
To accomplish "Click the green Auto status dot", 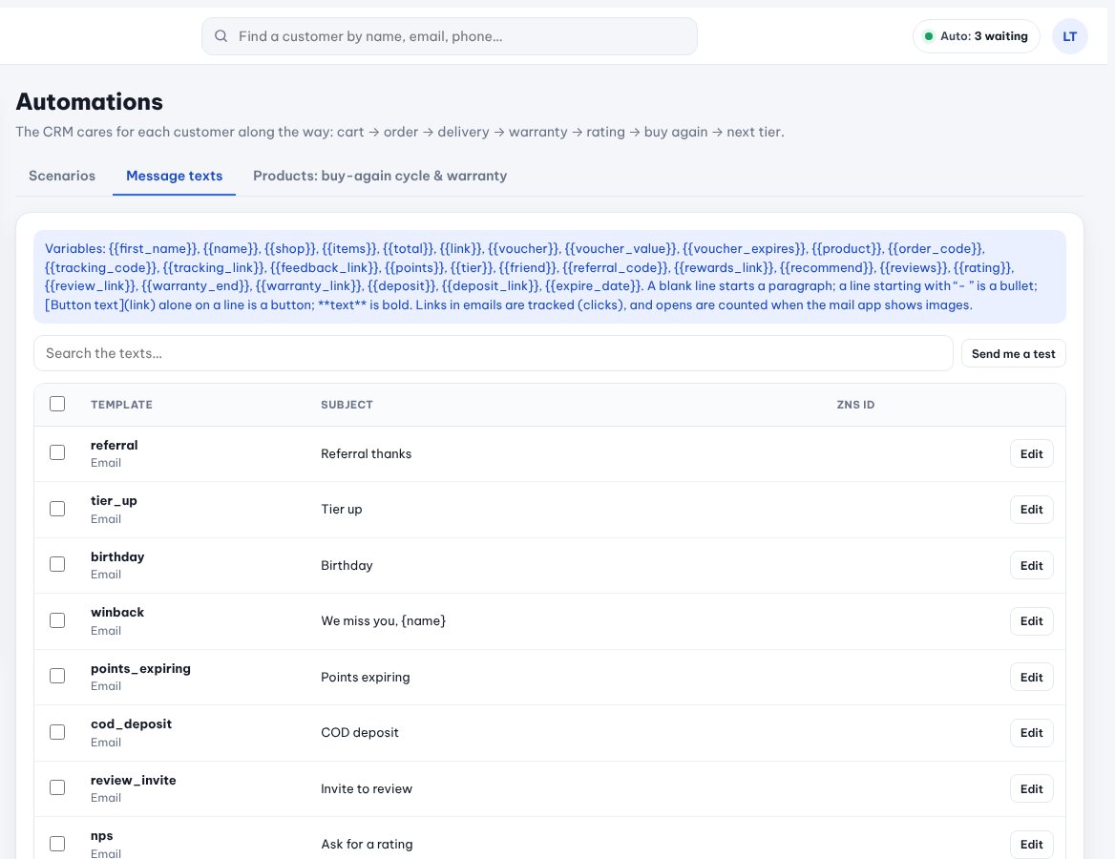I will pos(928,36).
